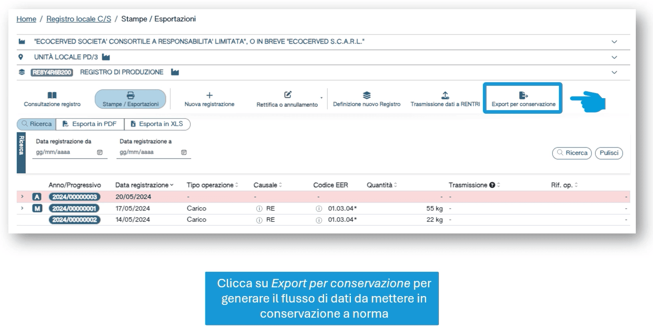Expand row 2024/00000003 details

(x=22, y=197)
